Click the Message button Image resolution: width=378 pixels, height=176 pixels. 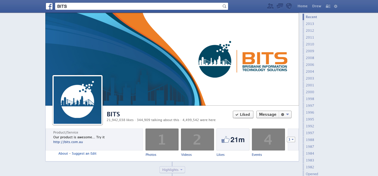[268, 115]
